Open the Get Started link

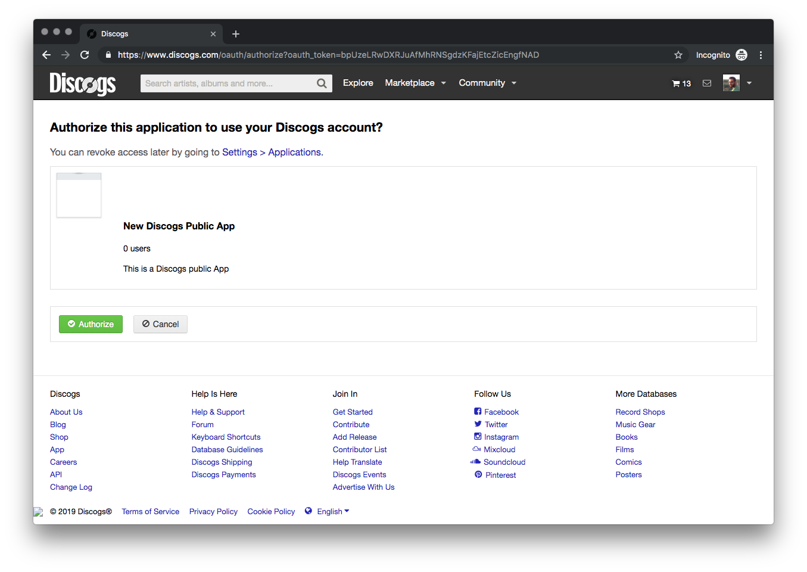[x=353, y=412]
